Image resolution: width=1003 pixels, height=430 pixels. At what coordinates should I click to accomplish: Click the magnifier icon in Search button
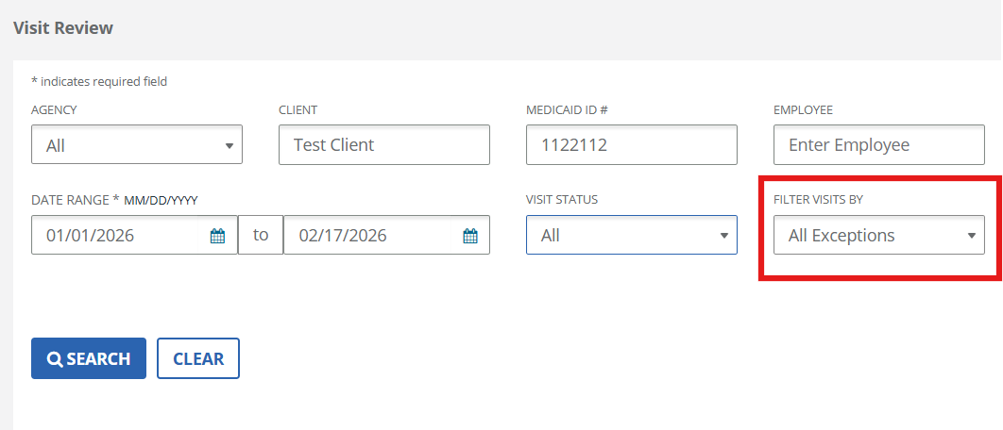pyautogui.click(x=55, y=359)
